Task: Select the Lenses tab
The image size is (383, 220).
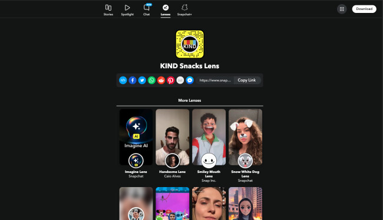Action: point(166,10)
